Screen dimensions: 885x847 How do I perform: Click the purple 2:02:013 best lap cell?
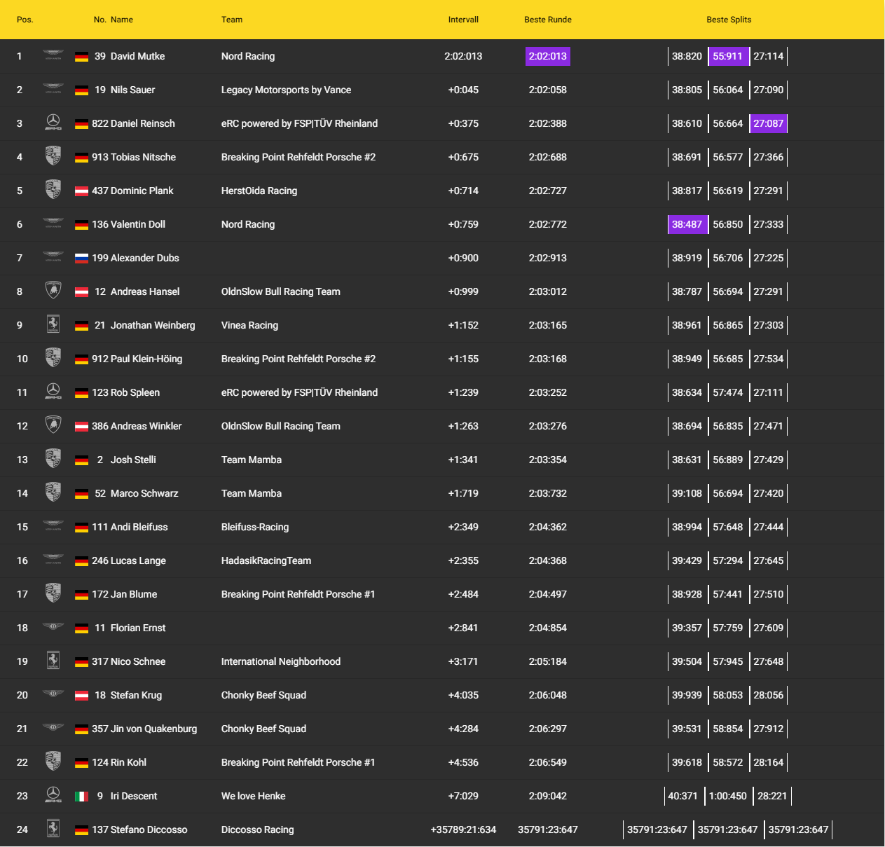tap(547, 56)
